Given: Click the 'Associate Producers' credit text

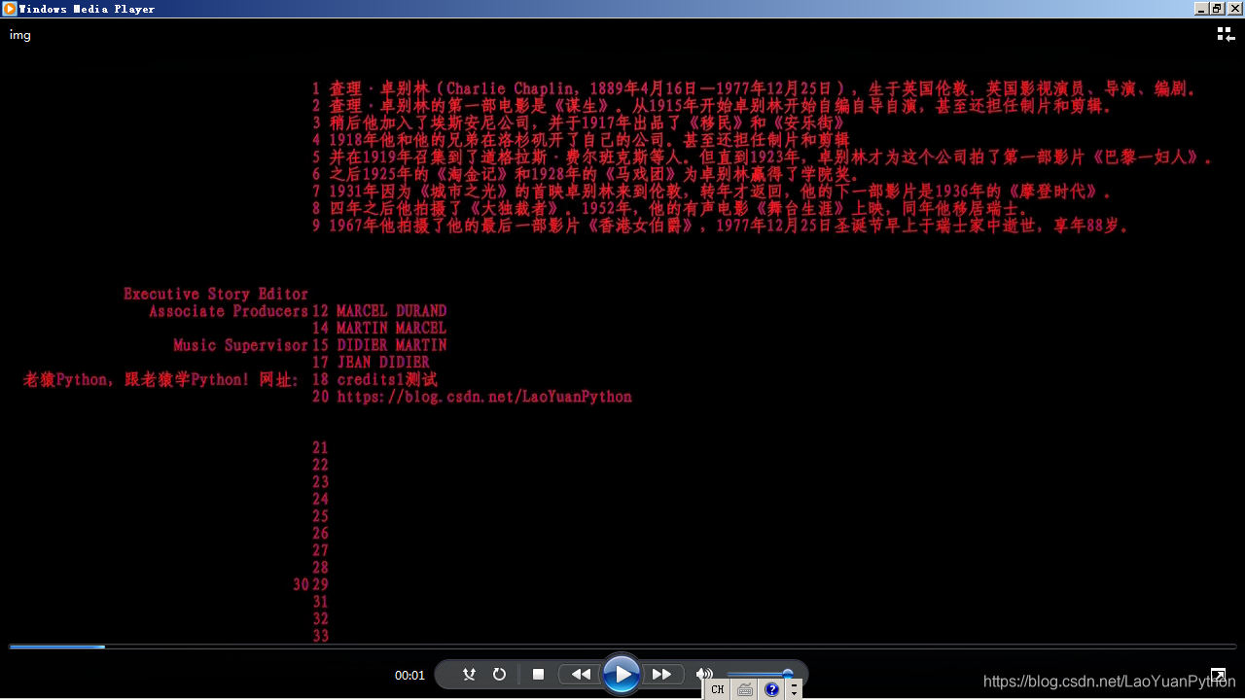Looking at the screenshot, I should coord(229,311).
